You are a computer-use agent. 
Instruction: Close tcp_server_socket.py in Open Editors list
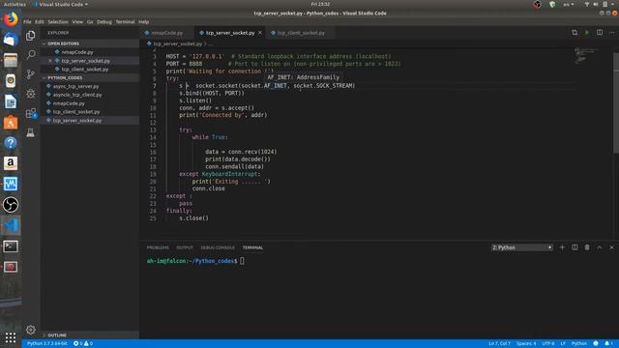pos(50,61)
